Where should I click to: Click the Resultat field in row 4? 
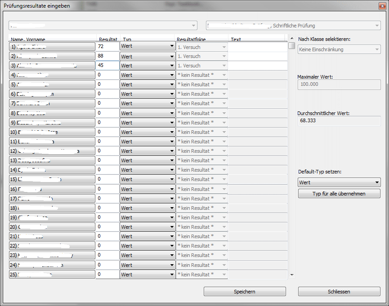click(107, 75)
